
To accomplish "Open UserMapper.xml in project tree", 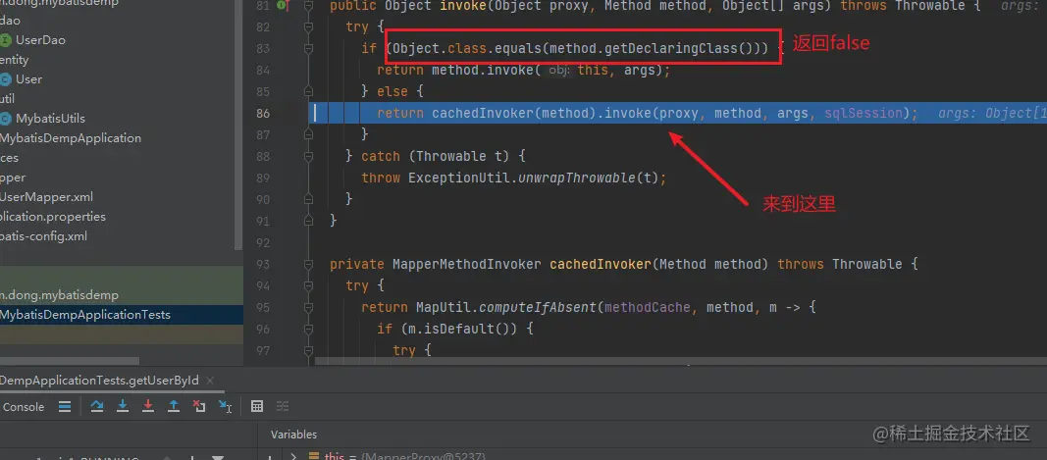I will (47, 197).
